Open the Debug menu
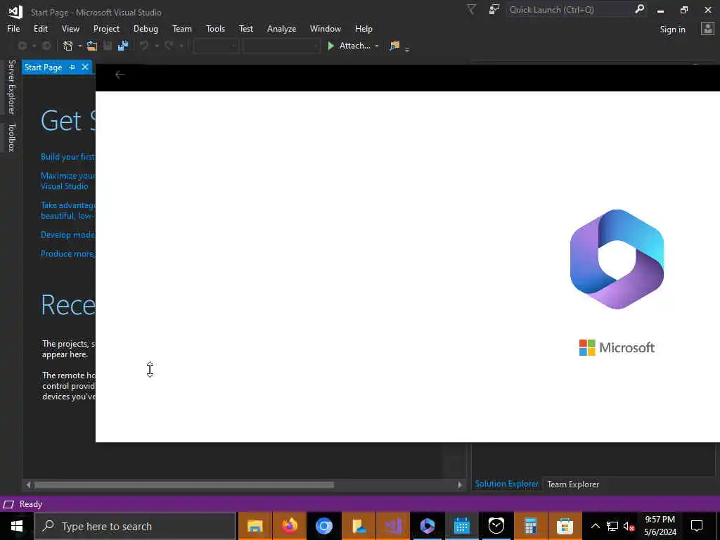The image size is (720, 540). [x=146, y=28]
